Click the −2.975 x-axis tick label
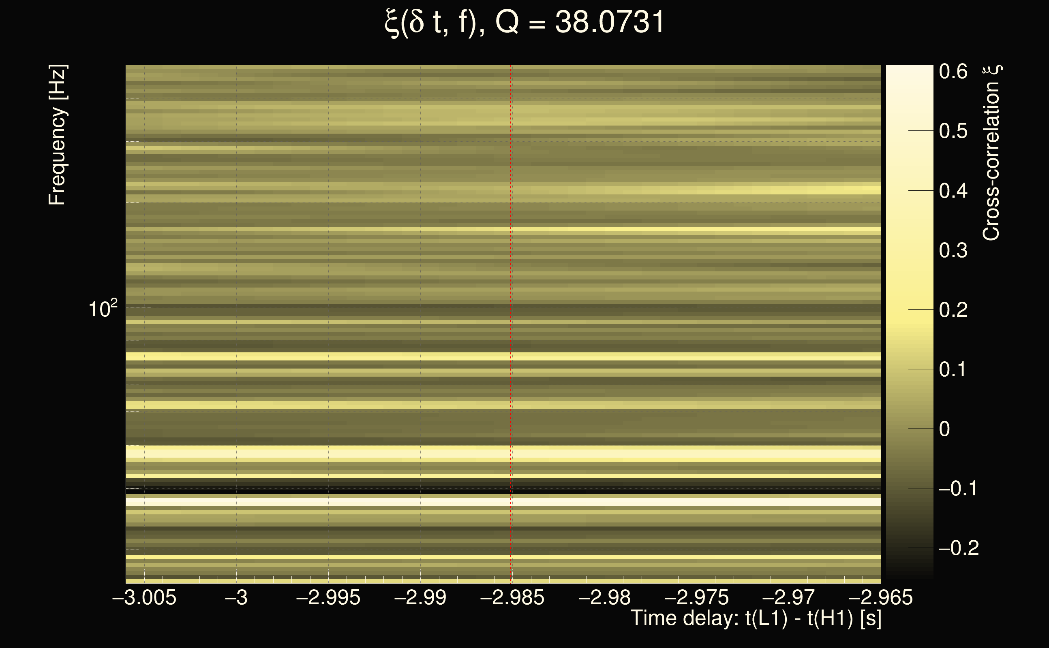Screen dimensions: 1049x648 coord(696,598)
